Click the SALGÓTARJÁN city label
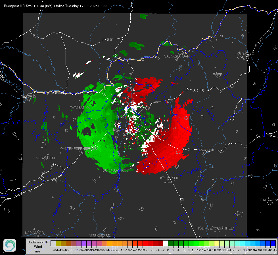The width and height of the screenshot is (278, 255). point(177,56)
